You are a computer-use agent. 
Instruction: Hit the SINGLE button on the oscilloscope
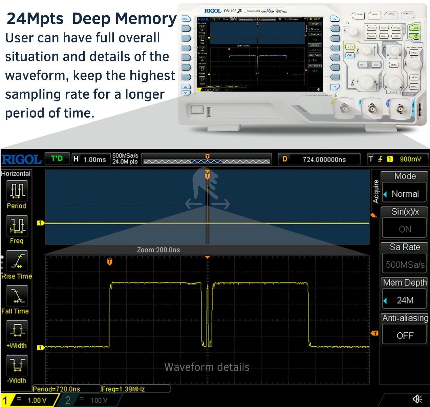coord(407,15)
